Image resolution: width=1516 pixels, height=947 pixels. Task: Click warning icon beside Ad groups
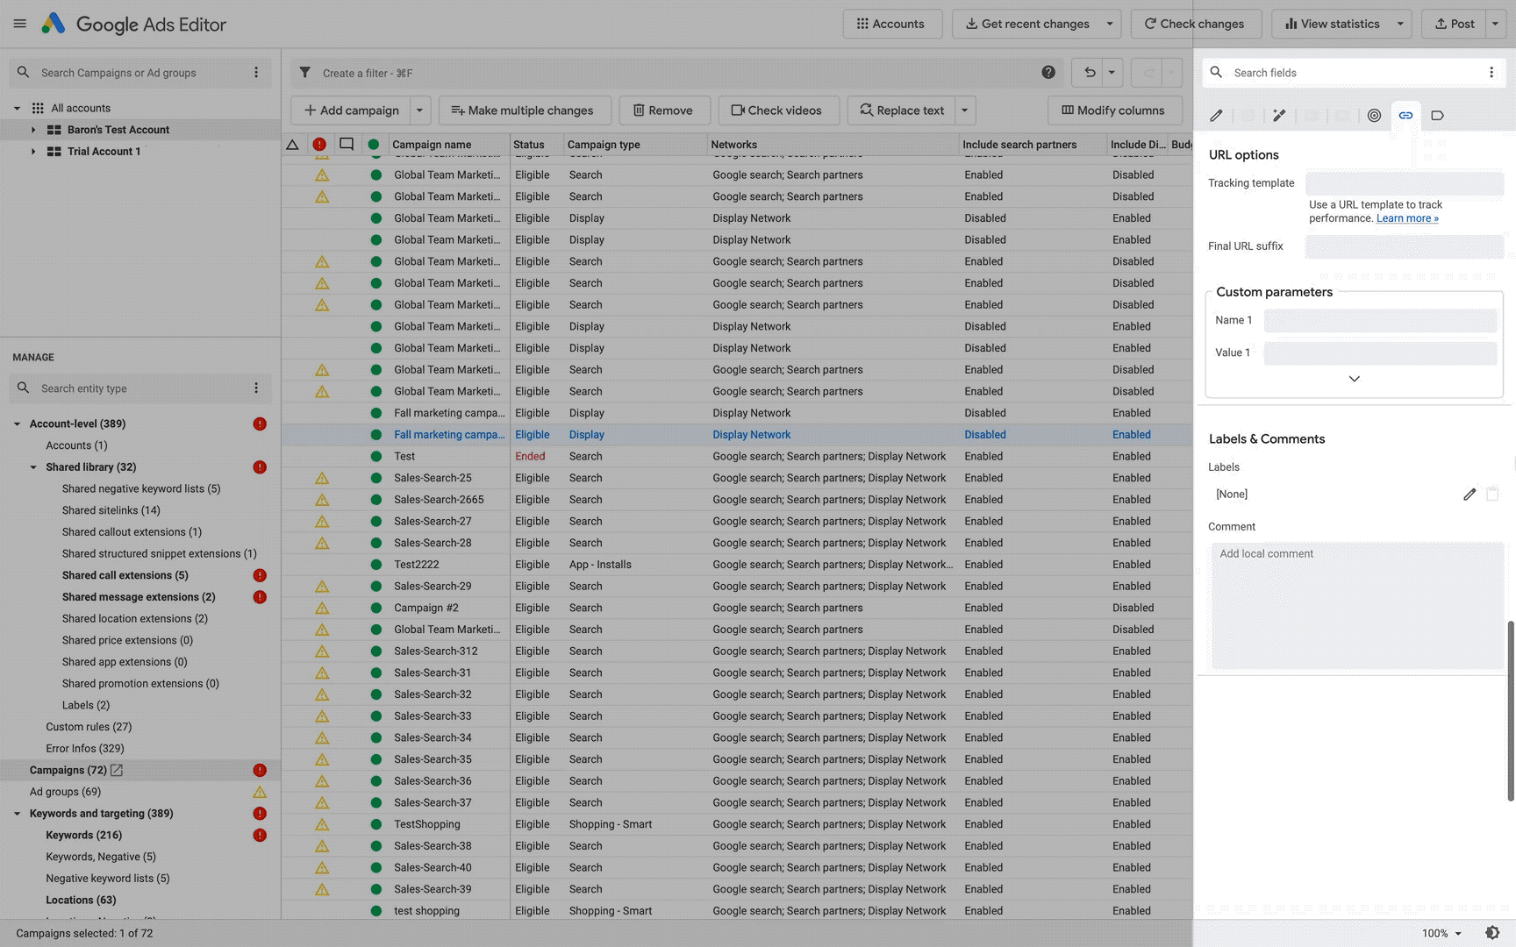point(260,792)
